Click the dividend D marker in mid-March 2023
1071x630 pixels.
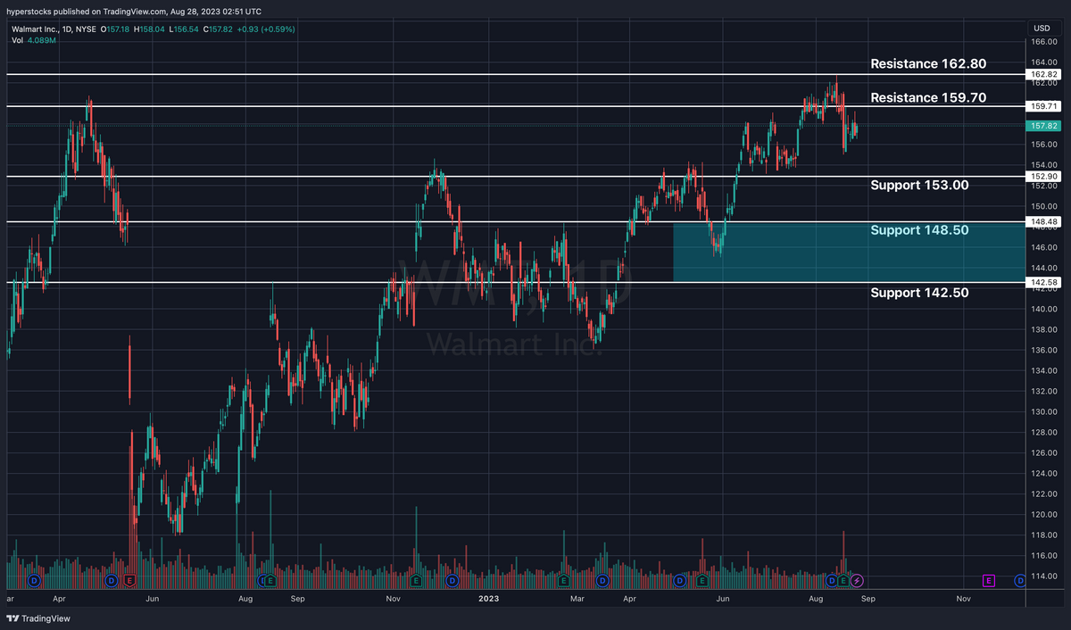click(x=602, y=580)
